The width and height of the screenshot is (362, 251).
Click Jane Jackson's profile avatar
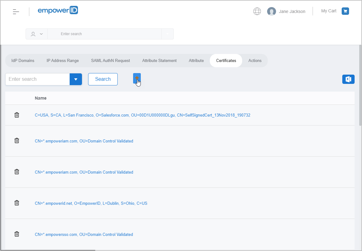[271, 11]
